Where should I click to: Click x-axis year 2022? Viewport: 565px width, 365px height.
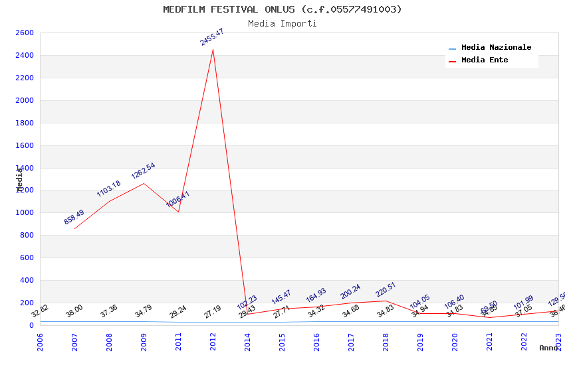click(x=524, y=342)
